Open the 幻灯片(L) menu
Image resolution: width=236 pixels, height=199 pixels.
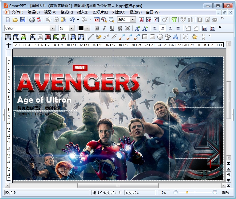(x=100, y=12)
